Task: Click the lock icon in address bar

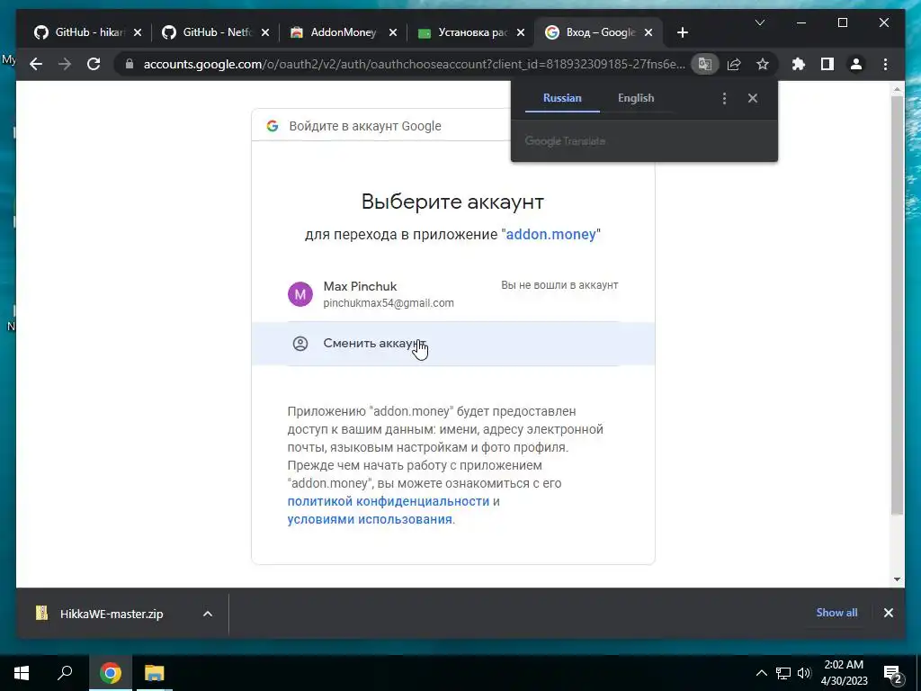Action: click(x=130, y=64)
